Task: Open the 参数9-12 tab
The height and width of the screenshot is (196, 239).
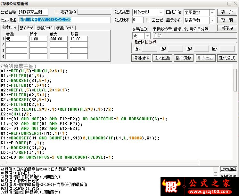Action: [45, 28]
